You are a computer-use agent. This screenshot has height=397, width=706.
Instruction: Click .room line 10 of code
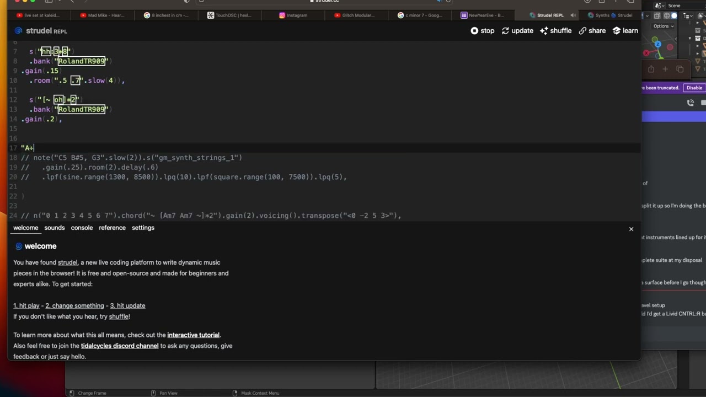77,81
